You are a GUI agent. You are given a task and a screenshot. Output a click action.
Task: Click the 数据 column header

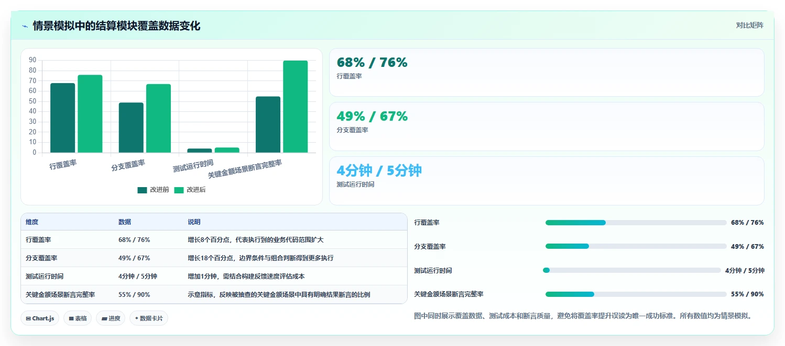click(125, 222)
